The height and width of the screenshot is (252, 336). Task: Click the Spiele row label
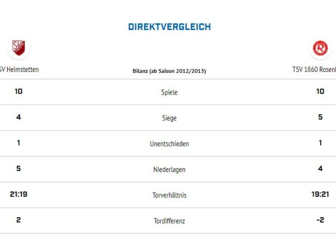(169, 92)
